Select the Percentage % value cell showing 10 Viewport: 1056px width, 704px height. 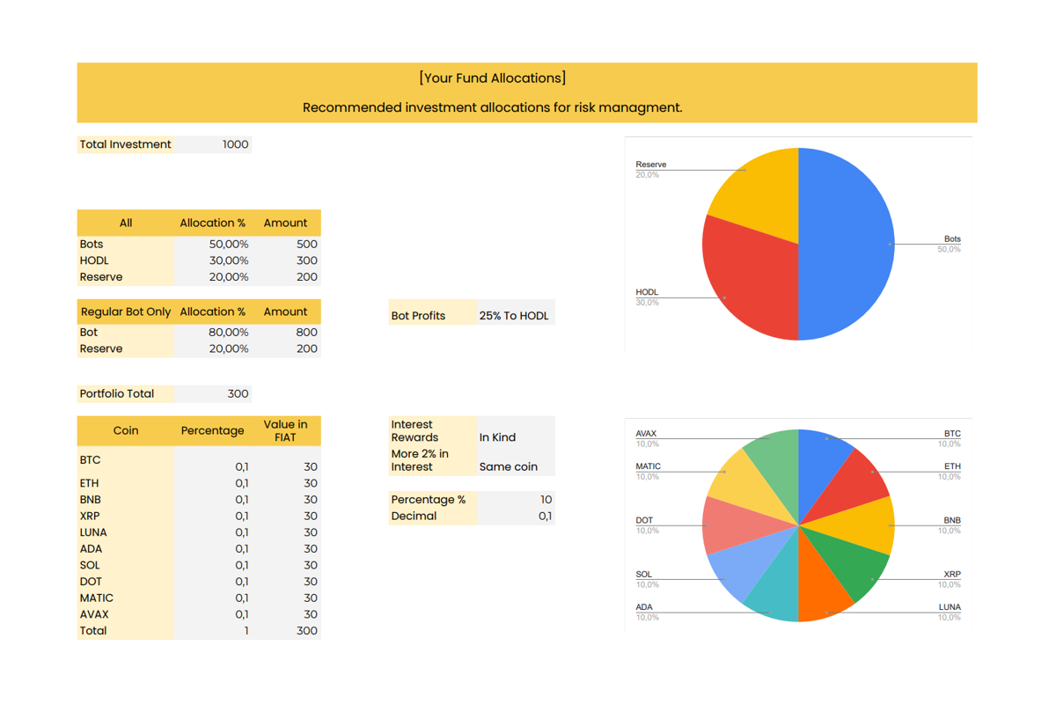[515, 500]
